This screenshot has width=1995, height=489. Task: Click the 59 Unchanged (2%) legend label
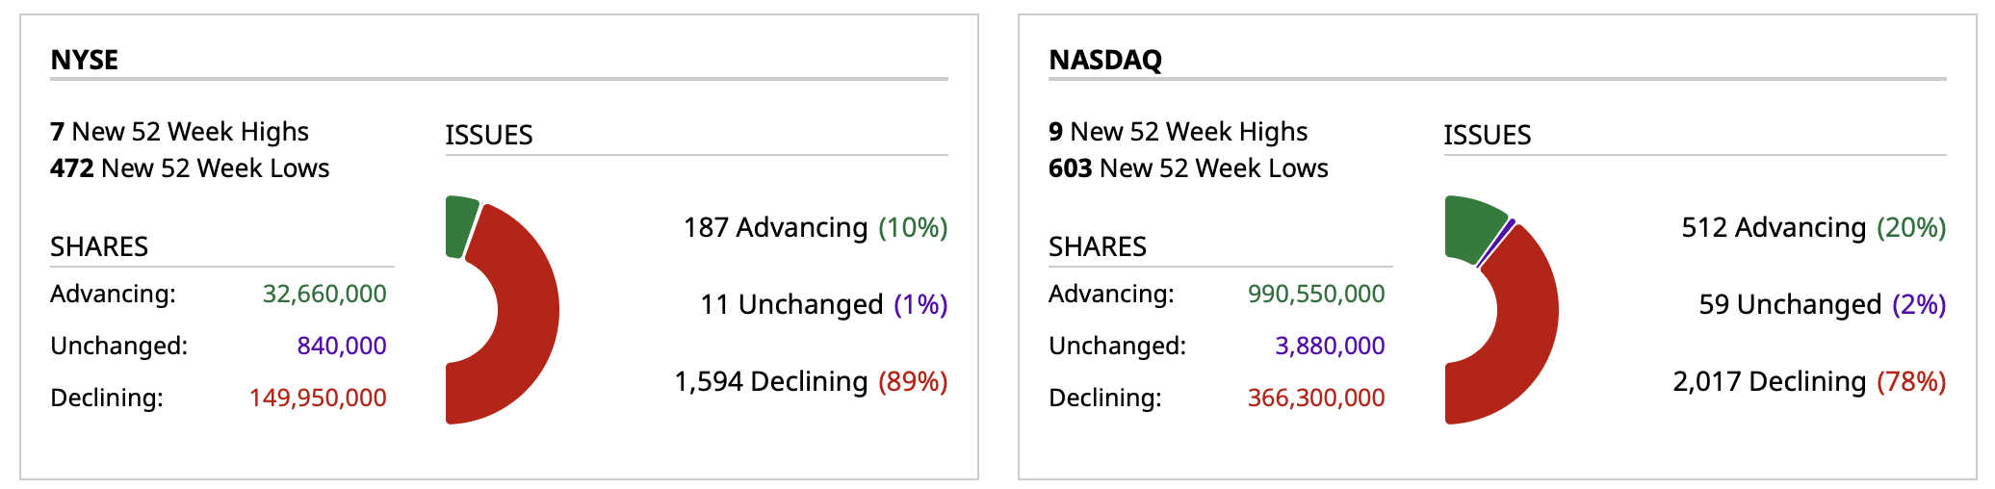point(1823,304)
